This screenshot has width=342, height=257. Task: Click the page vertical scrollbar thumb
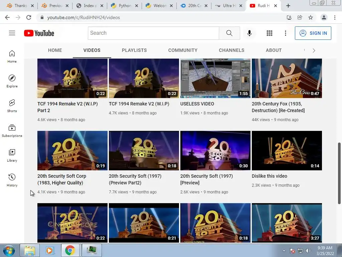click(x=339, y=174)
